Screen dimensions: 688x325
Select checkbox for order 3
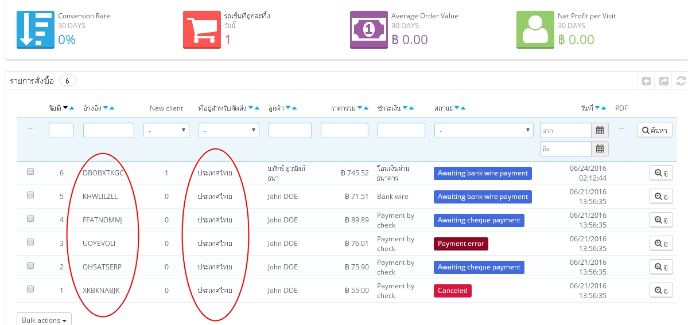[x=30, y=242]
